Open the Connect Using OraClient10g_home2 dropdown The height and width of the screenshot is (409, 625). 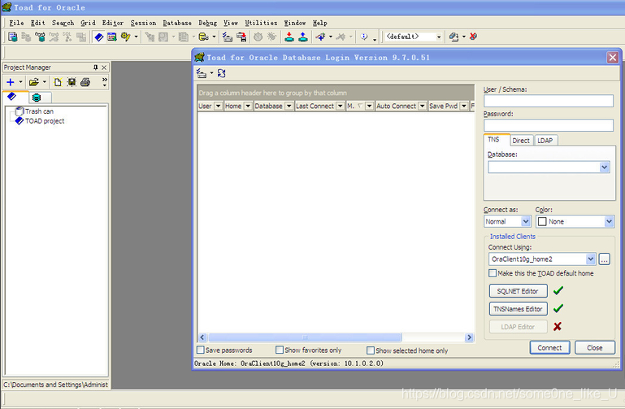(591, 259)
